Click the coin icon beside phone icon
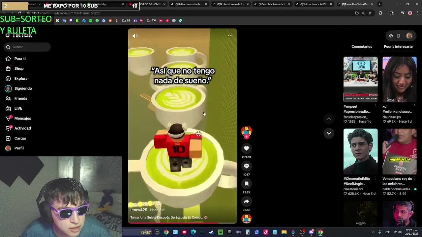 click(391, 36)
